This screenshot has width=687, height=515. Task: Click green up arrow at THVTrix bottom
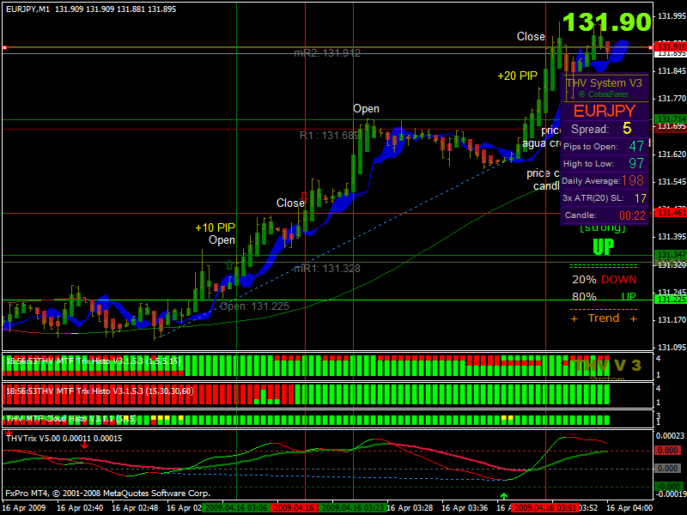coord(504,496)
